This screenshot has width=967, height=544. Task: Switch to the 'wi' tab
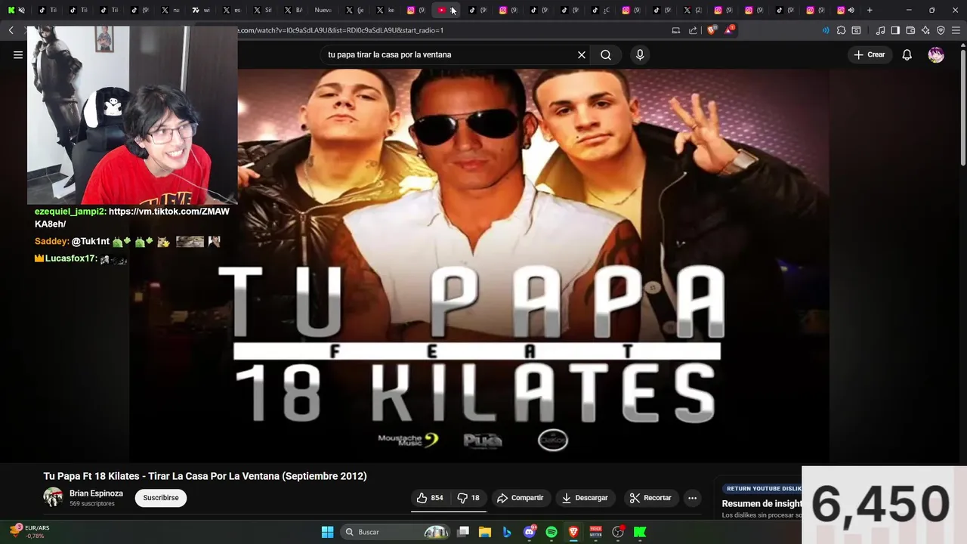click(201, 10)
